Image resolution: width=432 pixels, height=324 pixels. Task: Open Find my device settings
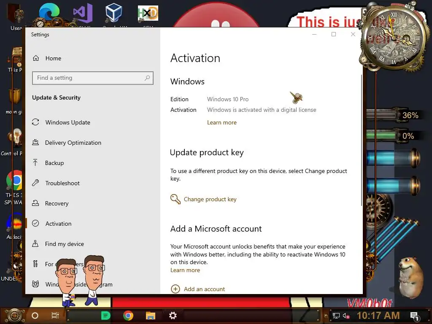coord(65,244)
